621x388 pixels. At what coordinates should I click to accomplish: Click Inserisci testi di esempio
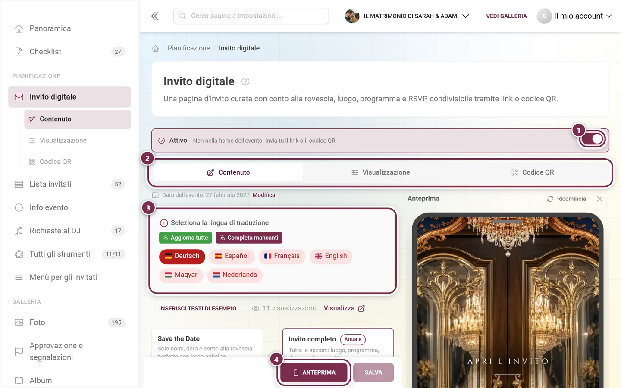tap(198, 308)
